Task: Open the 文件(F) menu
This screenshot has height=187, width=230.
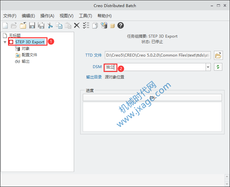Action: click(10, 16)
